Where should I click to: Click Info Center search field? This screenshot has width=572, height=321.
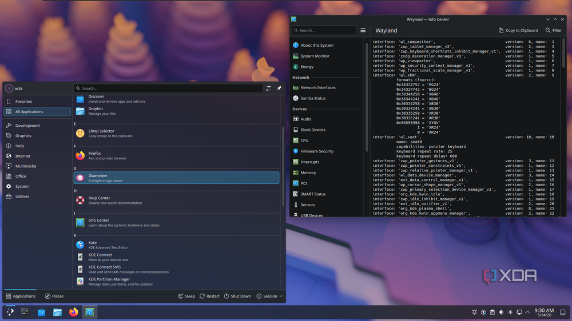tap(324, 30)
